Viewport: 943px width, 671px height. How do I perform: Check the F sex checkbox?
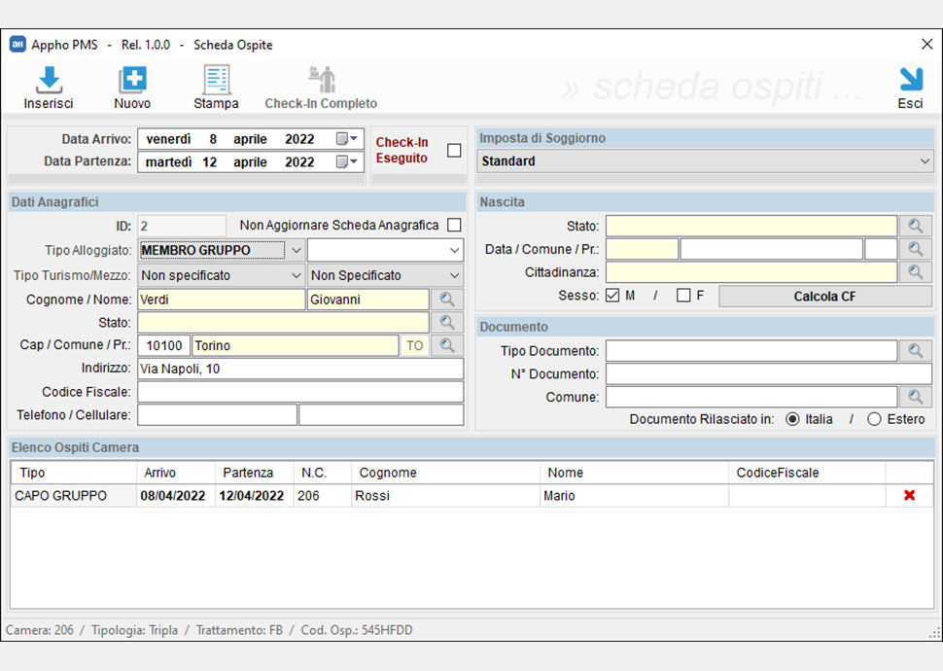pos(683,296)
